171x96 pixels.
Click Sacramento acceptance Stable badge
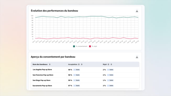tap(76, 86)
